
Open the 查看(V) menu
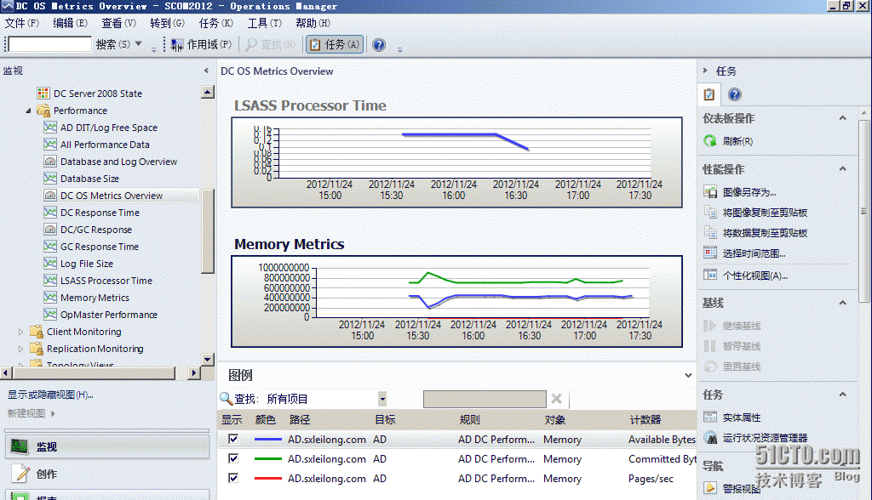118,23
